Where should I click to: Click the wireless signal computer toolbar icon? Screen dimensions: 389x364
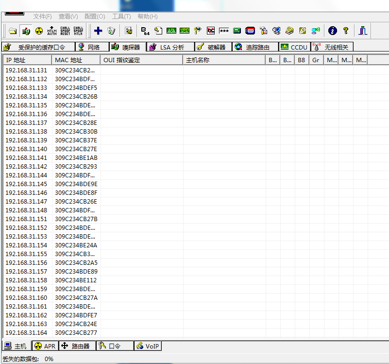[x=316, y=31]
